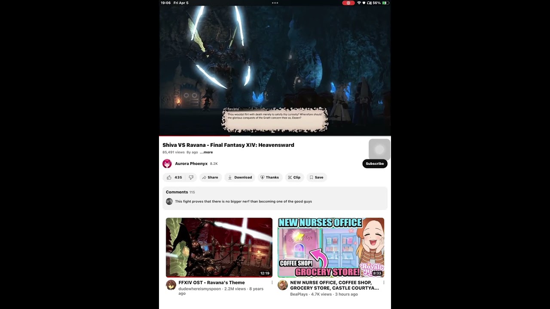Tap the battery 56% indicator
This screenshot has height=309, width=550.
point(381,3)
